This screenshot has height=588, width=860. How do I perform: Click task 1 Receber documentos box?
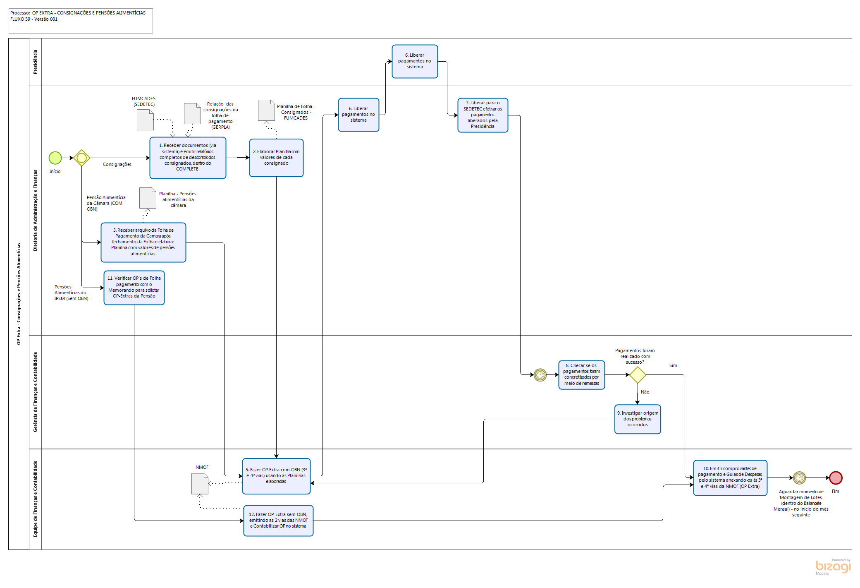tap(188, 158)
